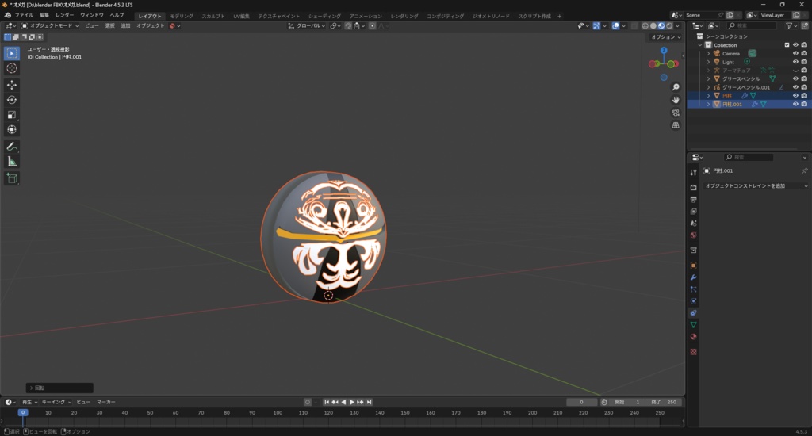Hide 円柱.001 via its eye icon
Screen dimensions: 812x436
tap(795, 104)
